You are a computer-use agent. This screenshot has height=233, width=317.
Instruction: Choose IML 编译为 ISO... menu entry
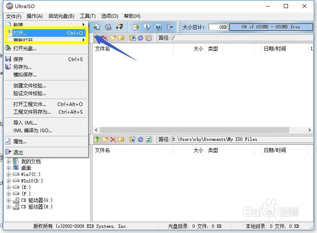click(46, 131)
